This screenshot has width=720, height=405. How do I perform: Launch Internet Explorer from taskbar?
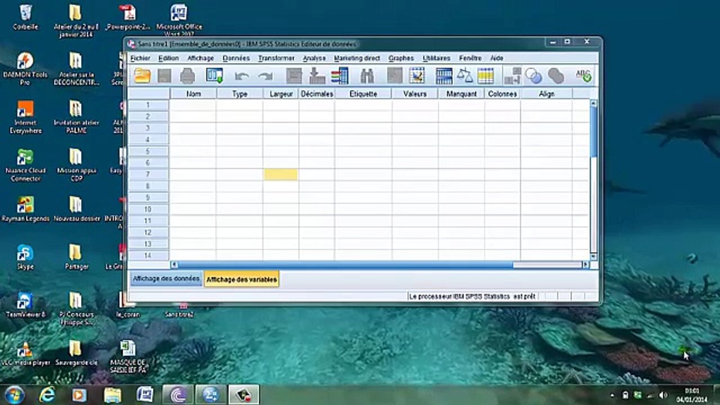(x=47, y=395)
